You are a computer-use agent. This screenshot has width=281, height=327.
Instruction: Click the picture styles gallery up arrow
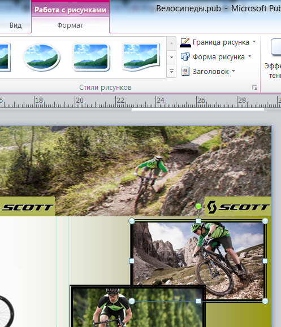[x=171, y=43]
